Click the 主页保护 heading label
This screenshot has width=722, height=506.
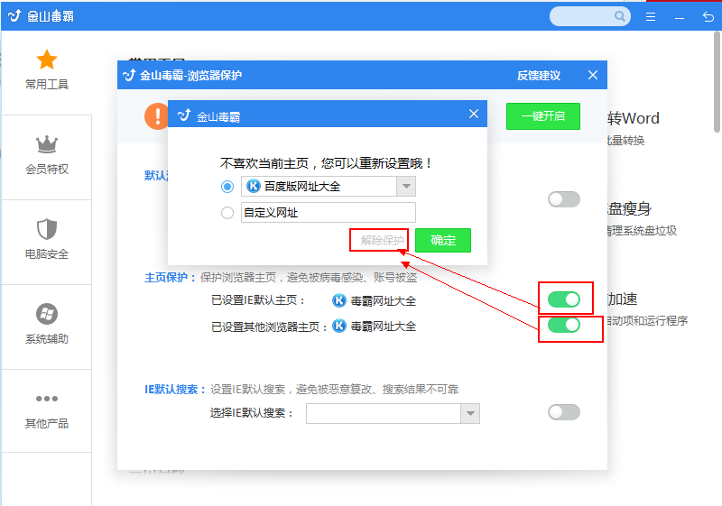coord(170,278)
